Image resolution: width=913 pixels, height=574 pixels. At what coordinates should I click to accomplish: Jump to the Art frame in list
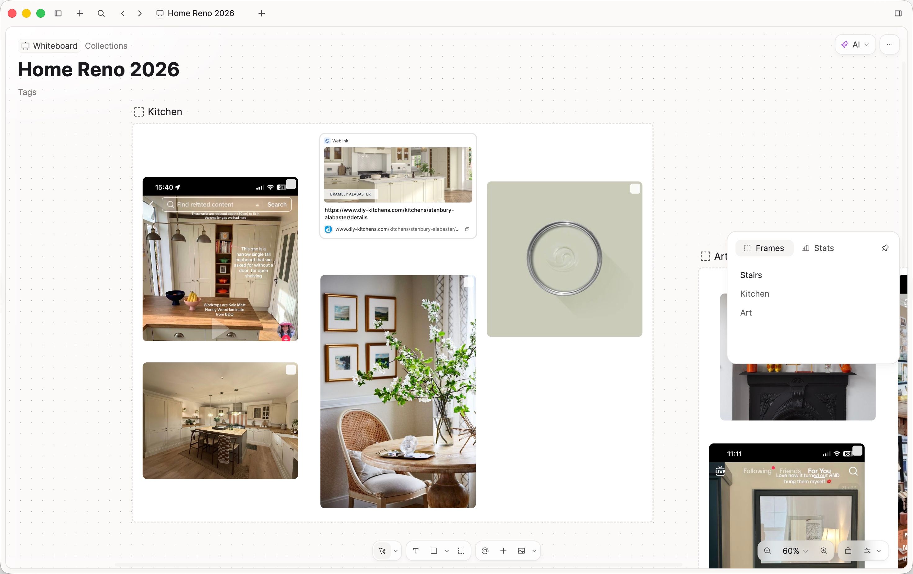coord(746,313)
